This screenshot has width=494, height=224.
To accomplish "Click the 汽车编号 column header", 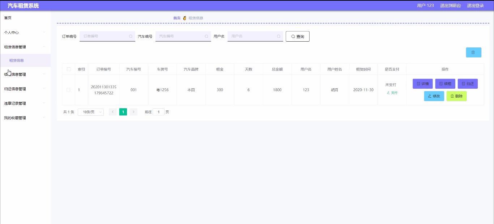I will click(133, 69).
